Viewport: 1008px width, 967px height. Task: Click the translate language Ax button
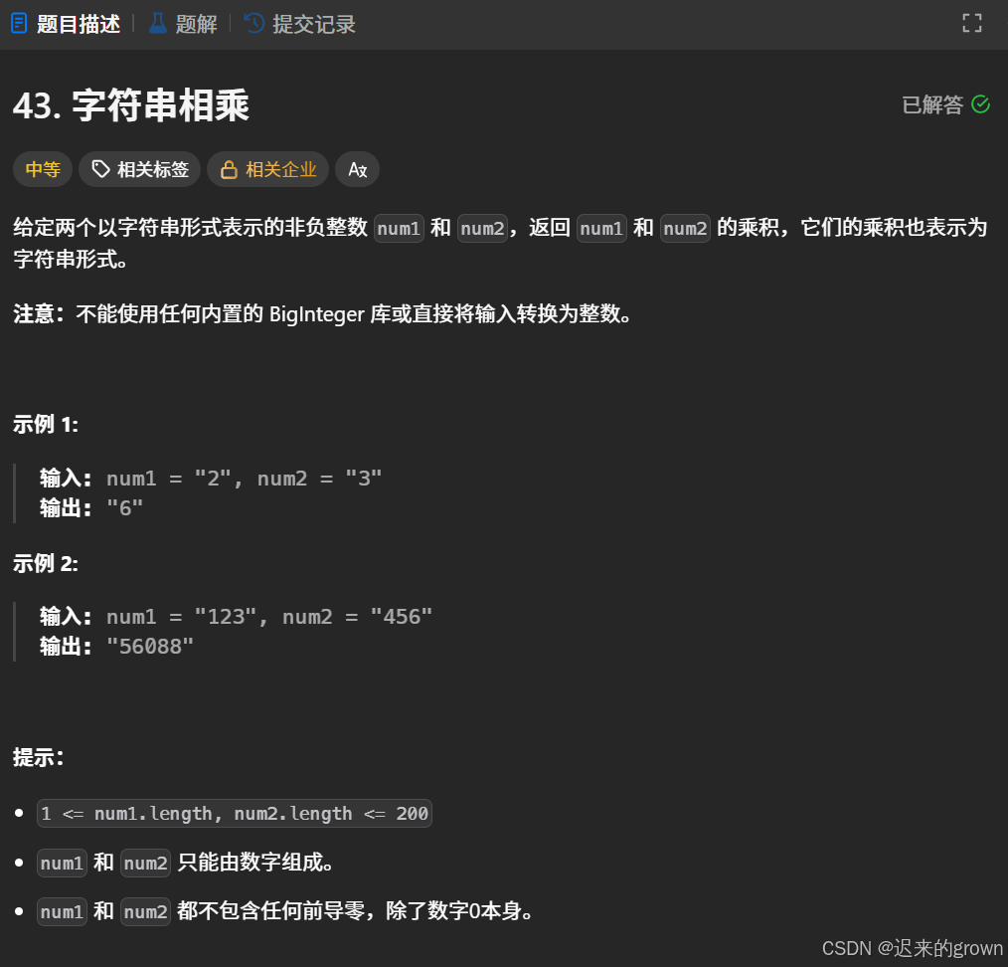click(x=358, y=169)
